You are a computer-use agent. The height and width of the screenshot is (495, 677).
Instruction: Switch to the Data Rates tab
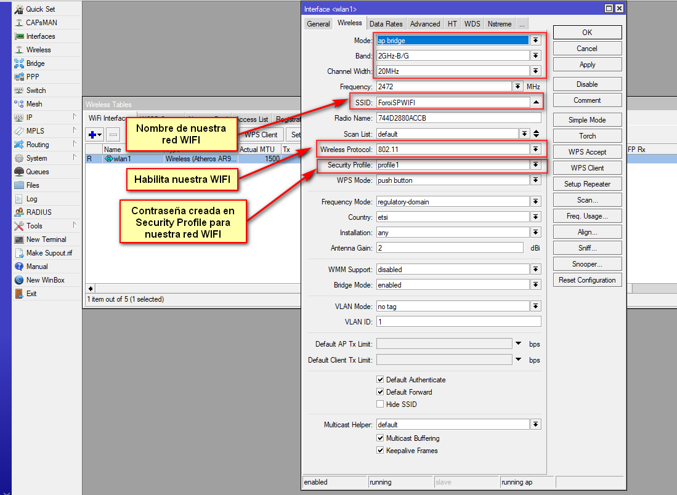[386, 24]
